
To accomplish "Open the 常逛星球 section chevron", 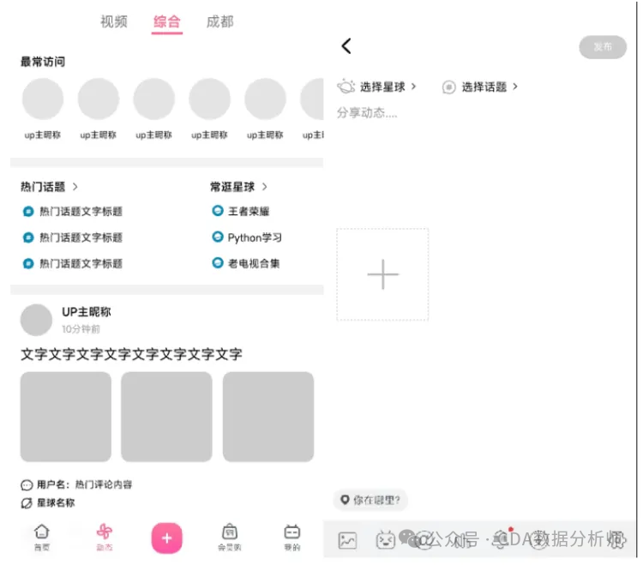I will coord(265,187).
